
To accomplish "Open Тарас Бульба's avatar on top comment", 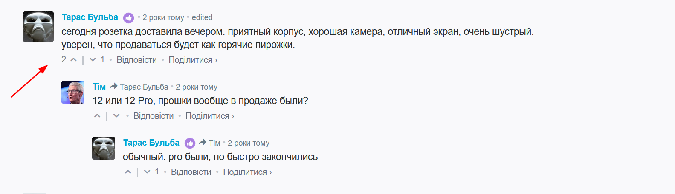I will coord(38,27).
